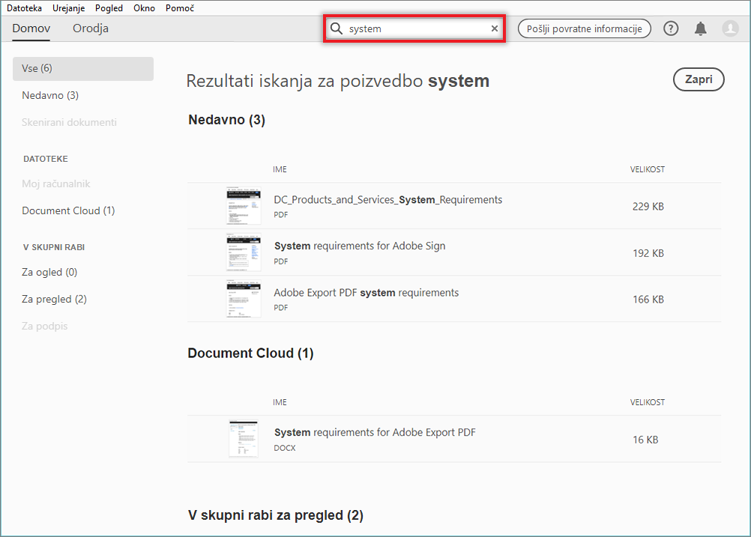Open thumbnail of Adobe Export PDF system requirements
Screen dimensions: 751x537
coord(244,299)
